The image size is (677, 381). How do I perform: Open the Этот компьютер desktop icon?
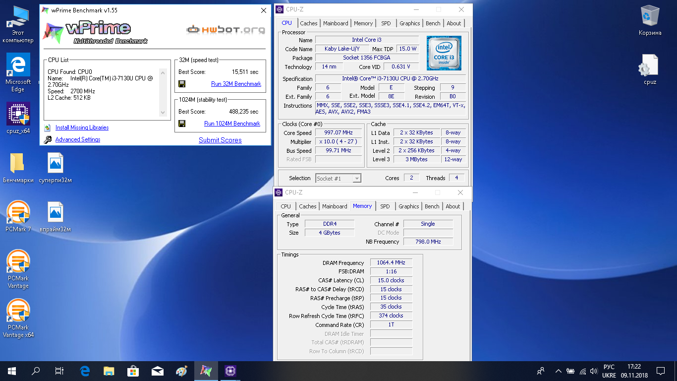pyautogui.click(x=18, y=24)
